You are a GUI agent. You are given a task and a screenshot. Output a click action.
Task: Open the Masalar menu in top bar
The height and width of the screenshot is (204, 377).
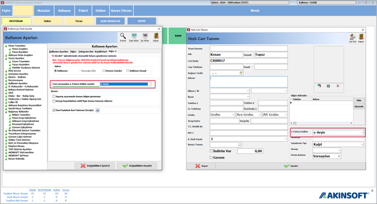(x=44, y=10)
